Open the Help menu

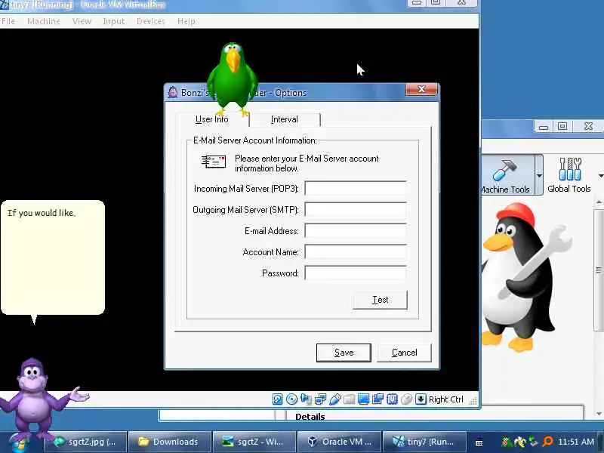coord(186,21)
